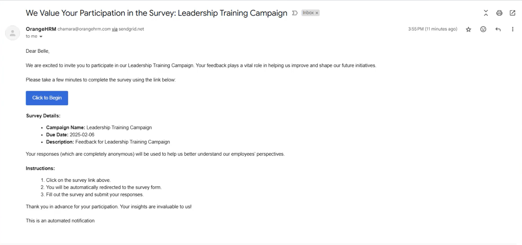Toggle the importance marker beside the subject

(x=295, y=13)
